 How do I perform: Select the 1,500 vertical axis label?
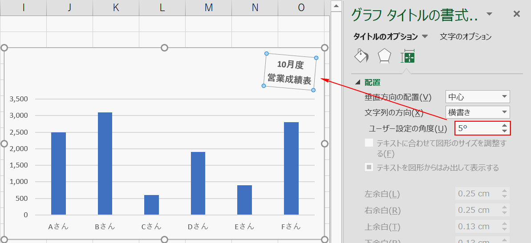19,165
